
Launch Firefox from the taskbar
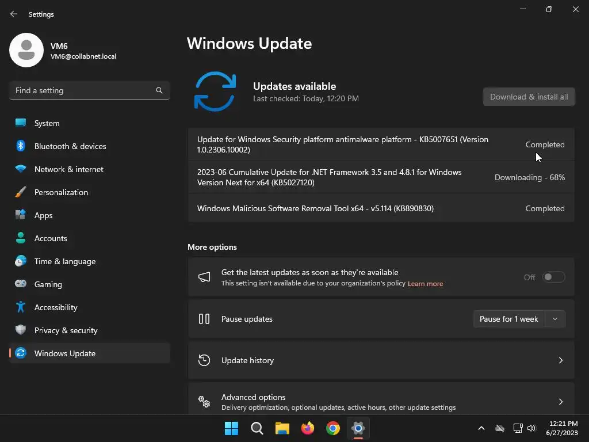click(308, 428)
